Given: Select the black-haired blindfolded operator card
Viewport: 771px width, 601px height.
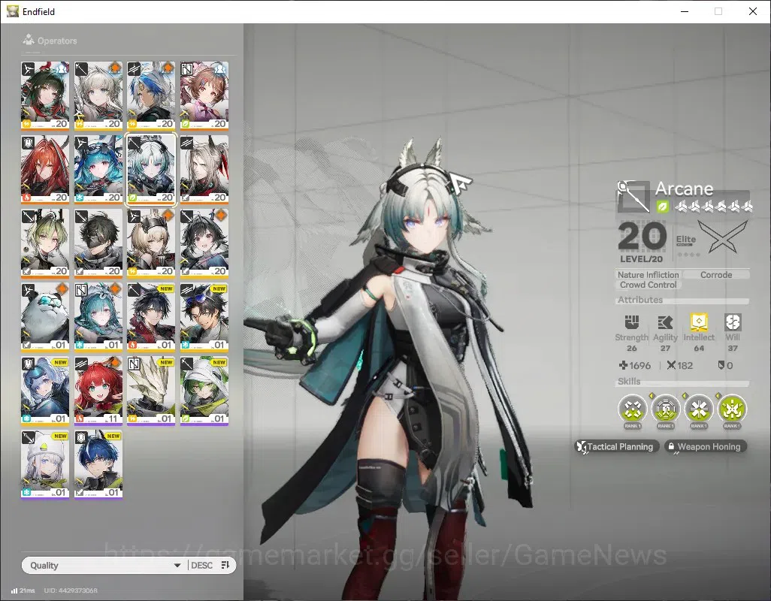Looking at the screenshot, I should point(98,243).
